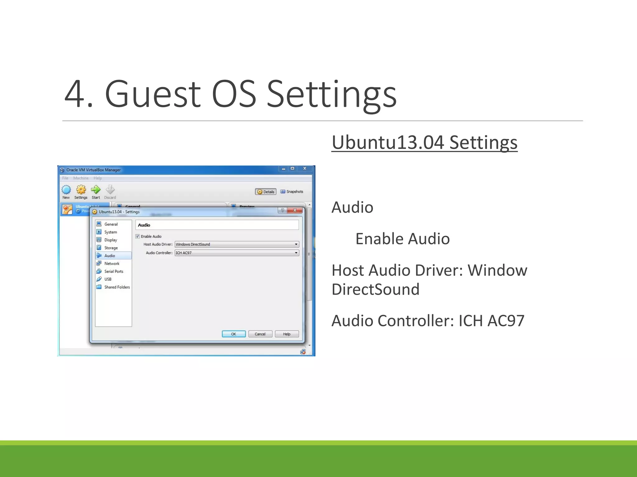The width and height of the screenshot is (637, 477).
Task: Click the General category monitor icon
Action: 99,224
